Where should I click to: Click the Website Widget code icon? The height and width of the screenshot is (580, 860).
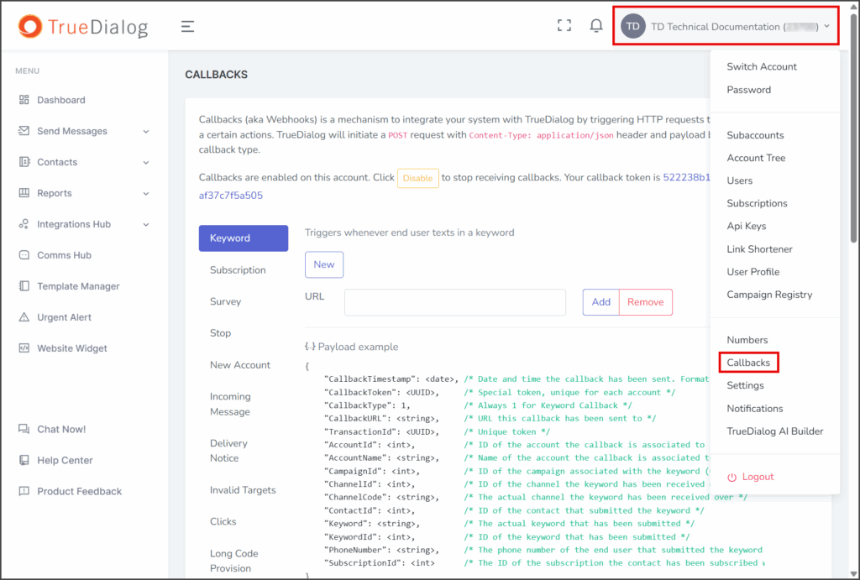[24, 348]
